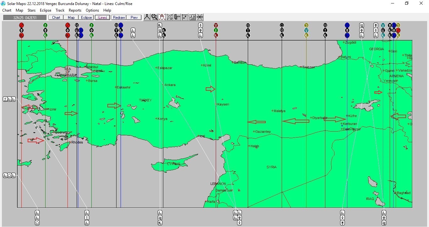Switch to the Eclipse view button
Viewport: 429px width, 227px height.
click(86, 18)
